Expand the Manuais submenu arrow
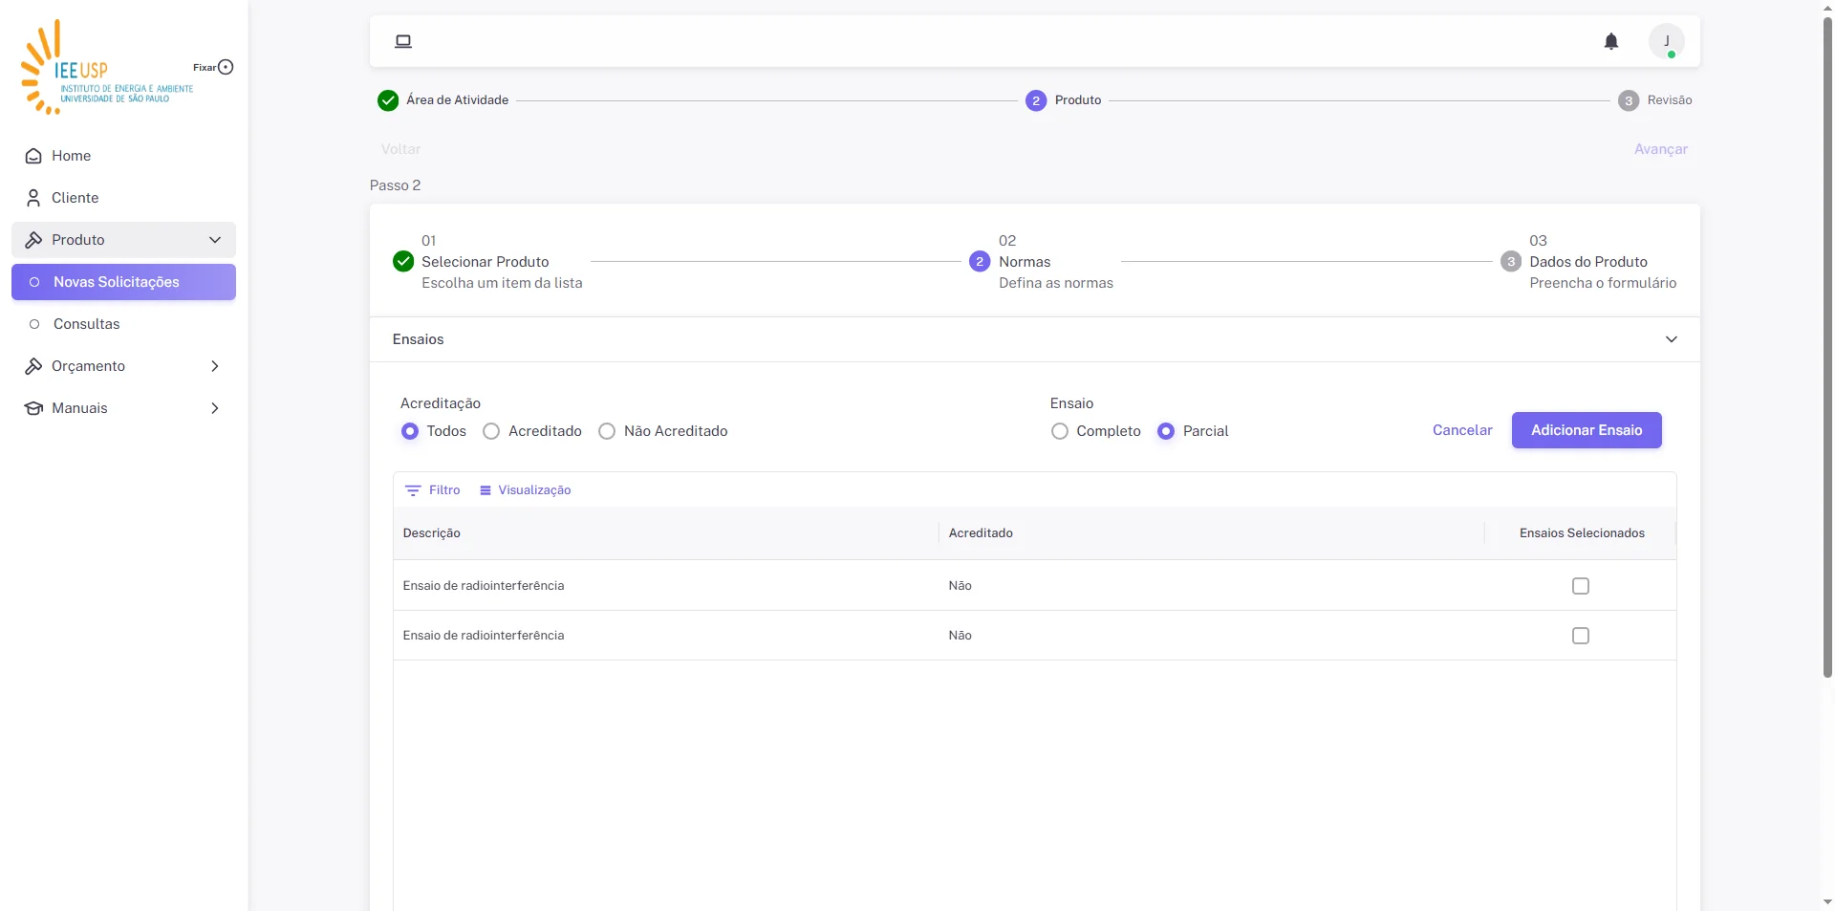 215,408
